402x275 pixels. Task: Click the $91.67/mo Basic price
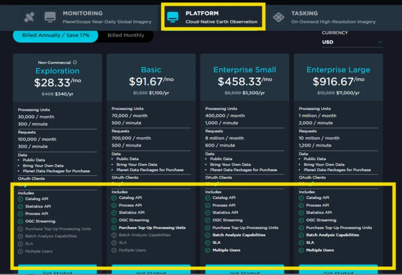tap(151, 81)
